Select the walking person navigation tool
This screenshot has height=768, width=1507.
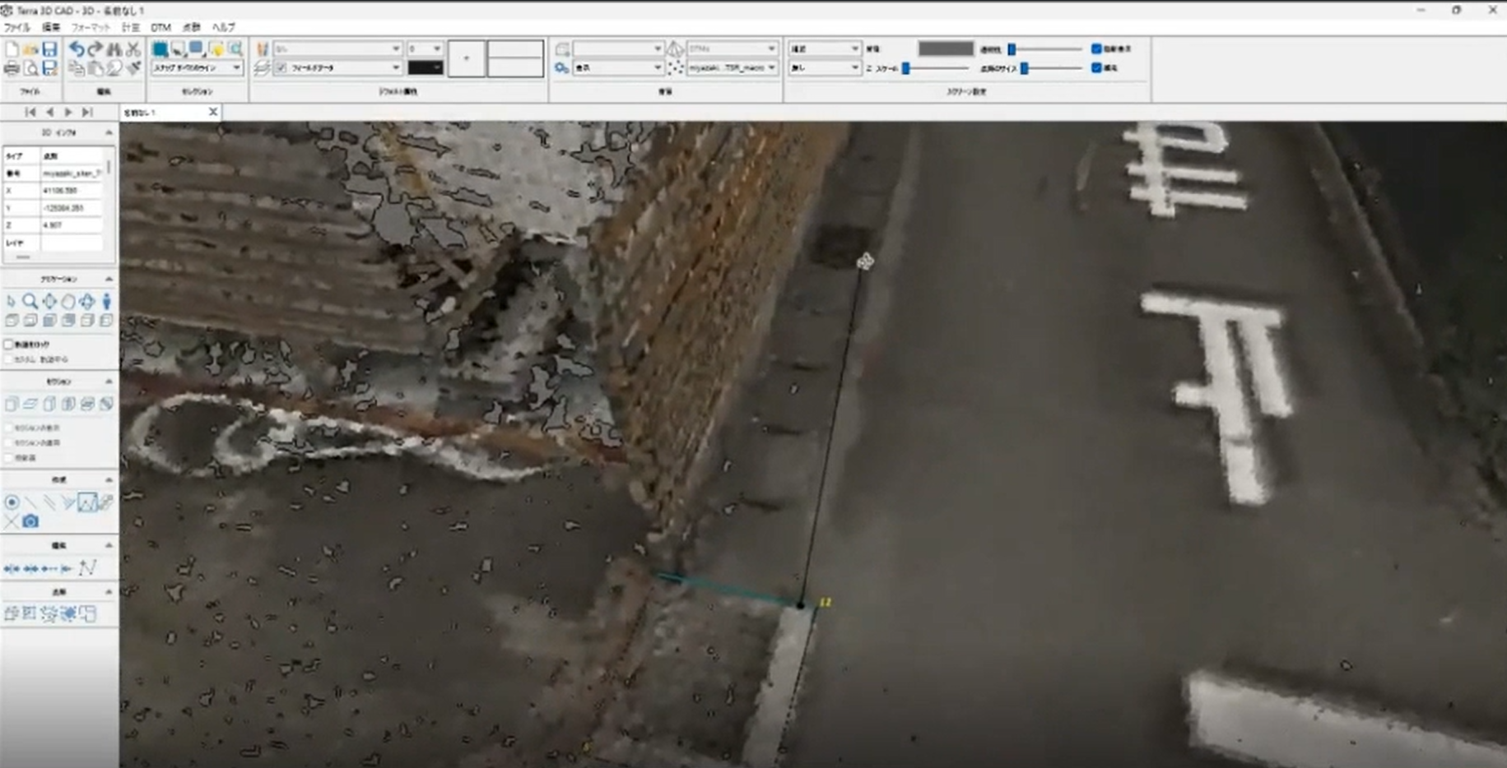[x=106, y=302]
